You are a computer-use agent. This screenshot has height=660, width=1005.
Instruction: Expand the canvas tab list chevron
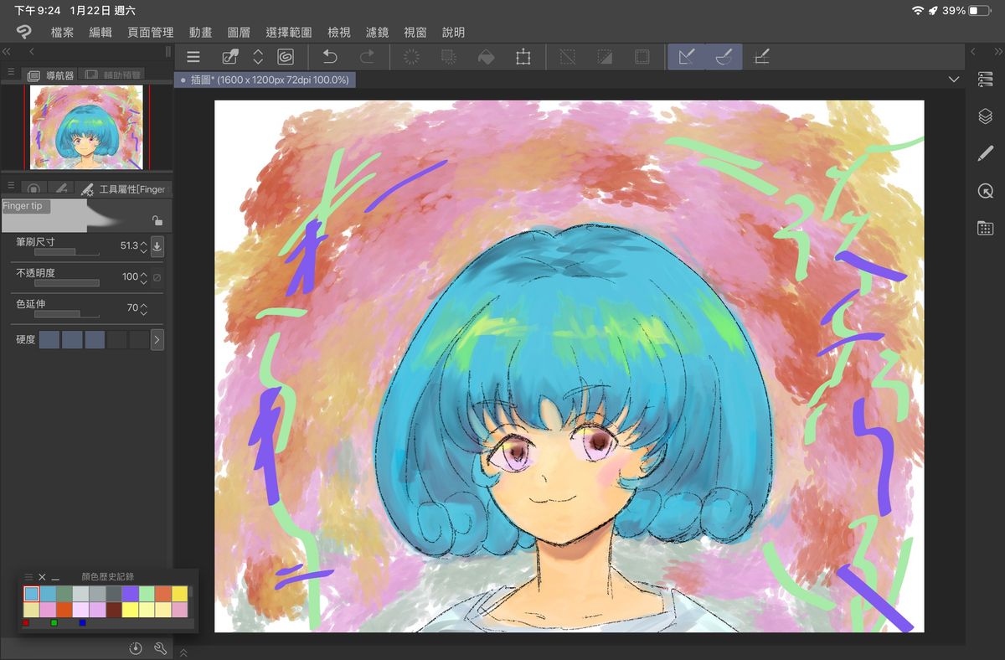pyautogui.click(x=953, y=79)
